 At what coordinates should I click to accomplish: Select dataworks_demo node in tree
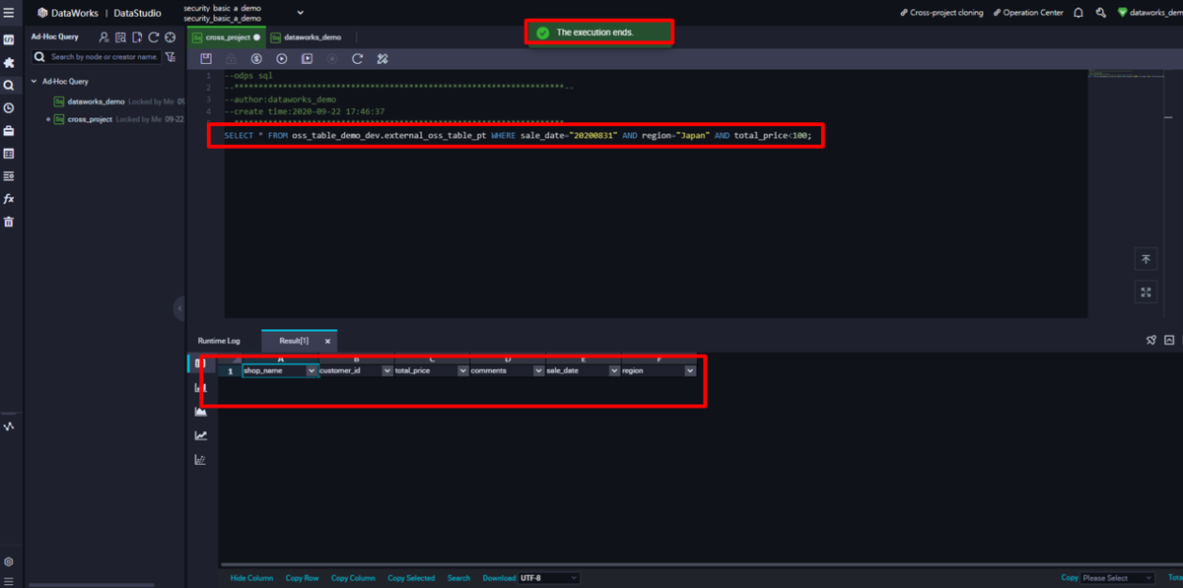(96, 101)
